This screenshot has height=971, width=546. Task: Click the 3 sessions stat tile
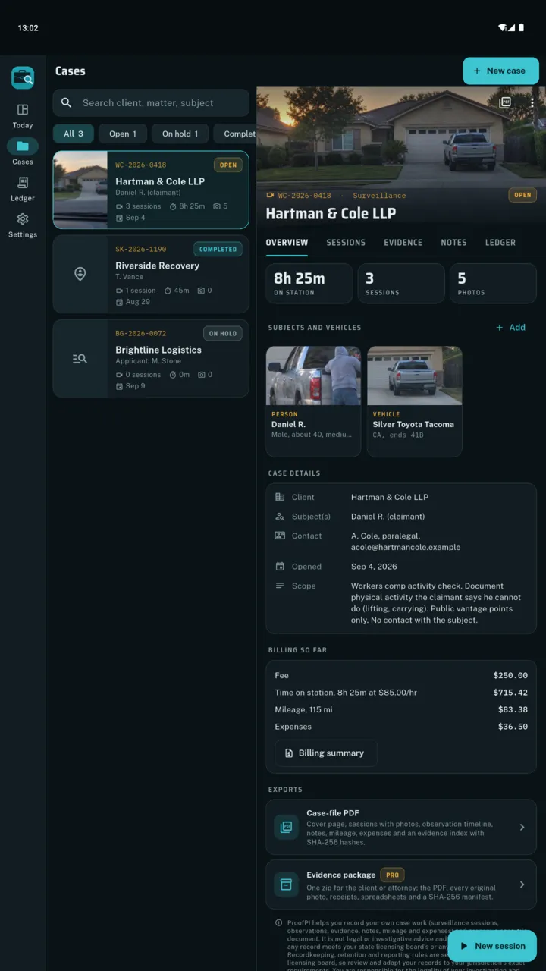point(401,283)
